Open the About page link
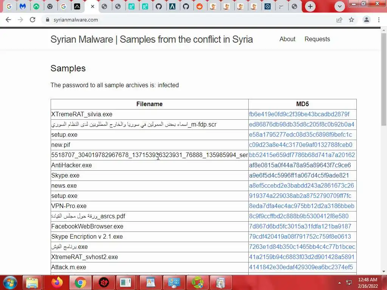This screenshot has height=290, width=387. pos(287,39)
